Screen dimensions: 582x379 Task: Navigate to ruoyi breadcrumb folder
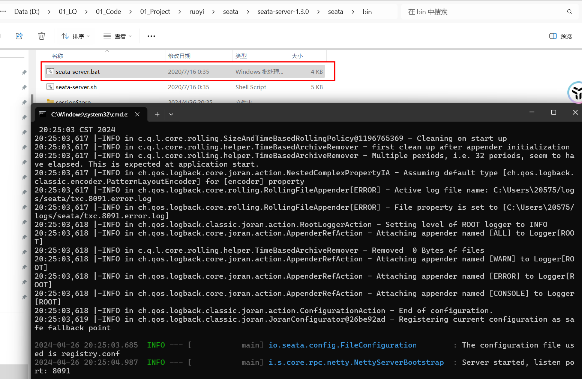196,12
